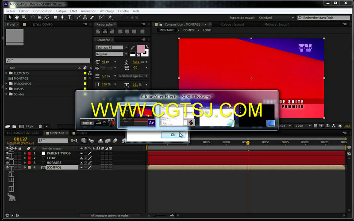Click the Rechercher dans l'aide search field

(x=324, y=18)
